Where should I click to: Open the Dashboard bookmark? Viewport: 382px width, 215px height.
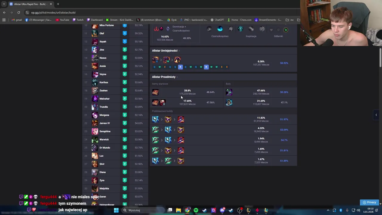pyautogui.click(x=95, y=20)
